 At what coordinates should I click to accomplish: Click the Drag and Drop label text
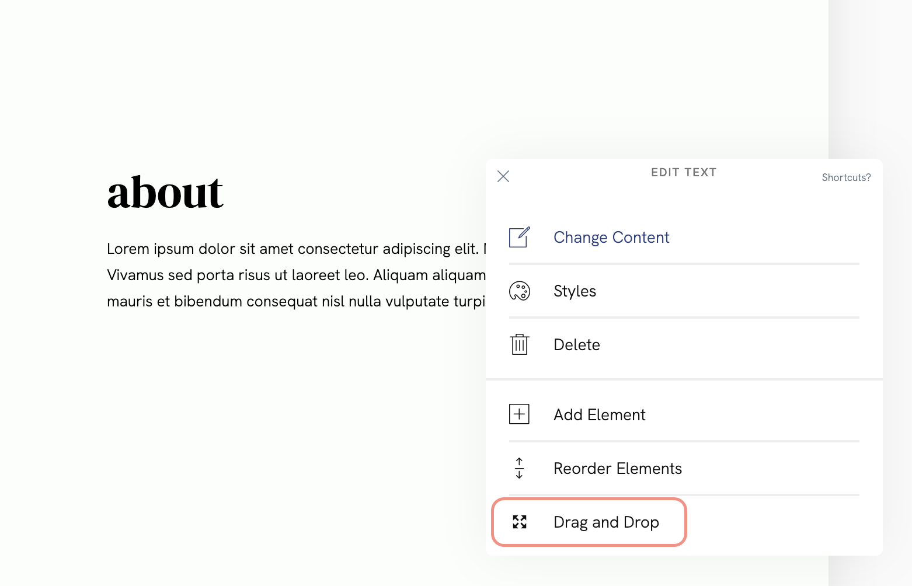pyautogui.click(x=605, y=522)
